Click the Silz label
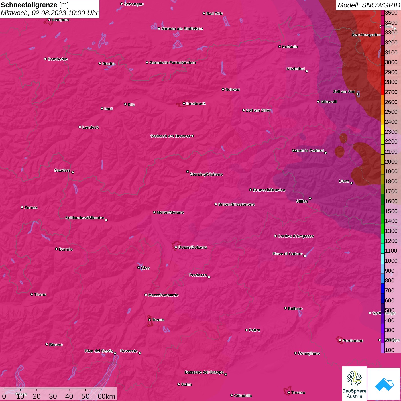Viewport: 401px width, 401px height. (131, 105)
